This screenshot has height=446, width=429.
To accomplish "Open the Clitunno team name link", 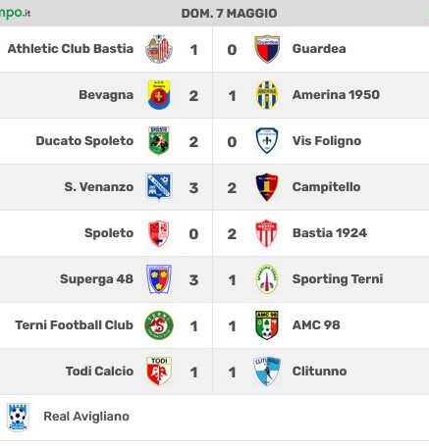I will coord(319,372).
